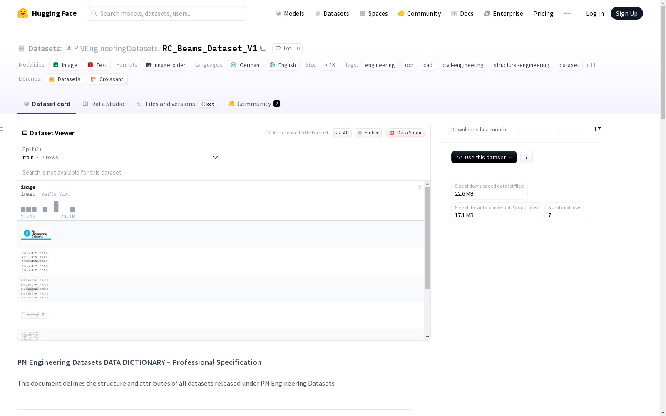Open the Models page
Screen dimensions: 666x416
tap(290, 13)
